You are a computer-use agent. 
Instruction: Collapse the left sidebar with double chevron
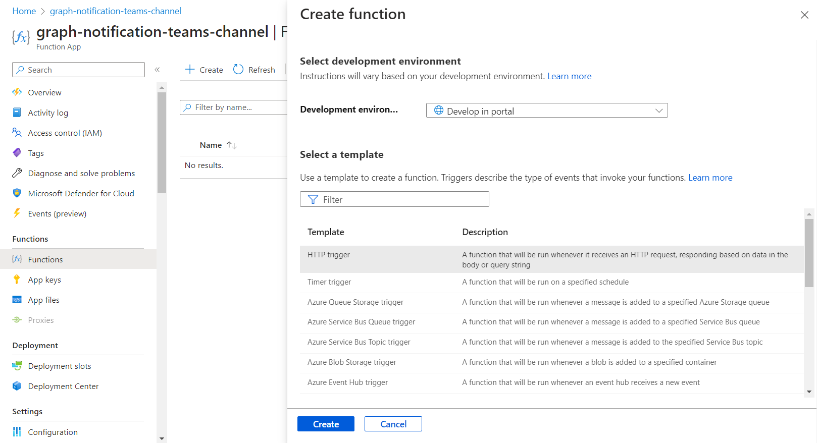(157, 70)
